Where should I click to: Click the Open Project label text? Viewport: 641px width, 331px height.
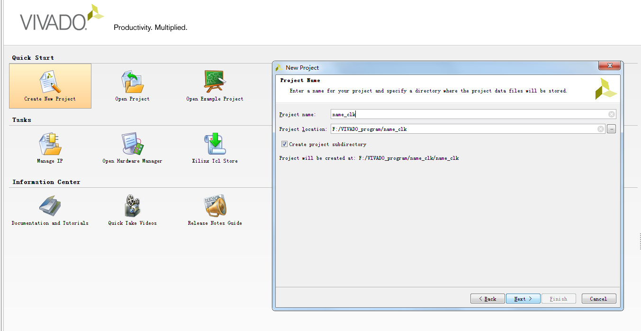(x=132, y=99)
